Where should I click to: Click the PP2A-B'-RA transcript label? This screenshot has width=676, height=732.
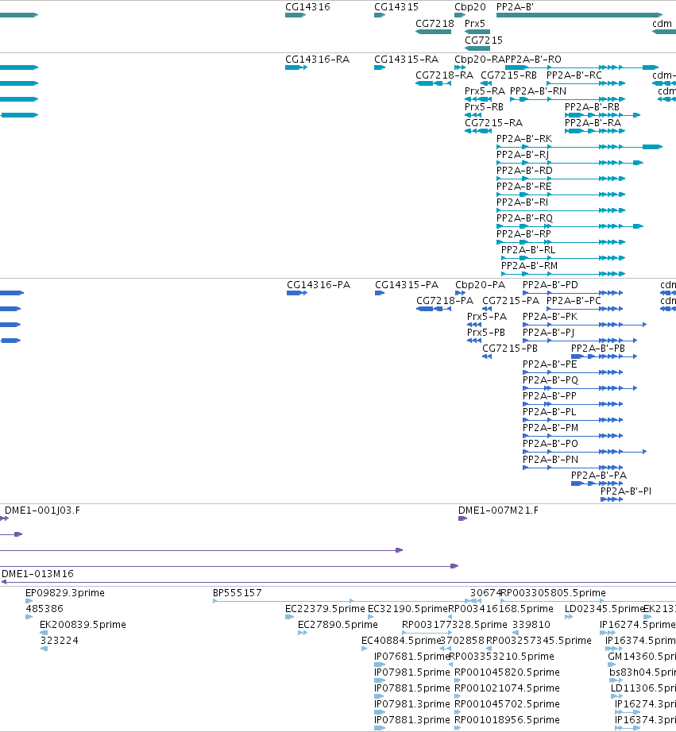pyautogui.click(x=593, y=123)
